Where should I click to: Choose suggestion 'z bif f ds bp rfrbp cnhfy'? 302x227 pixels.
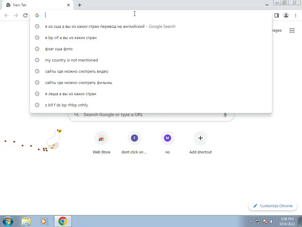click(x=151, y=105)
